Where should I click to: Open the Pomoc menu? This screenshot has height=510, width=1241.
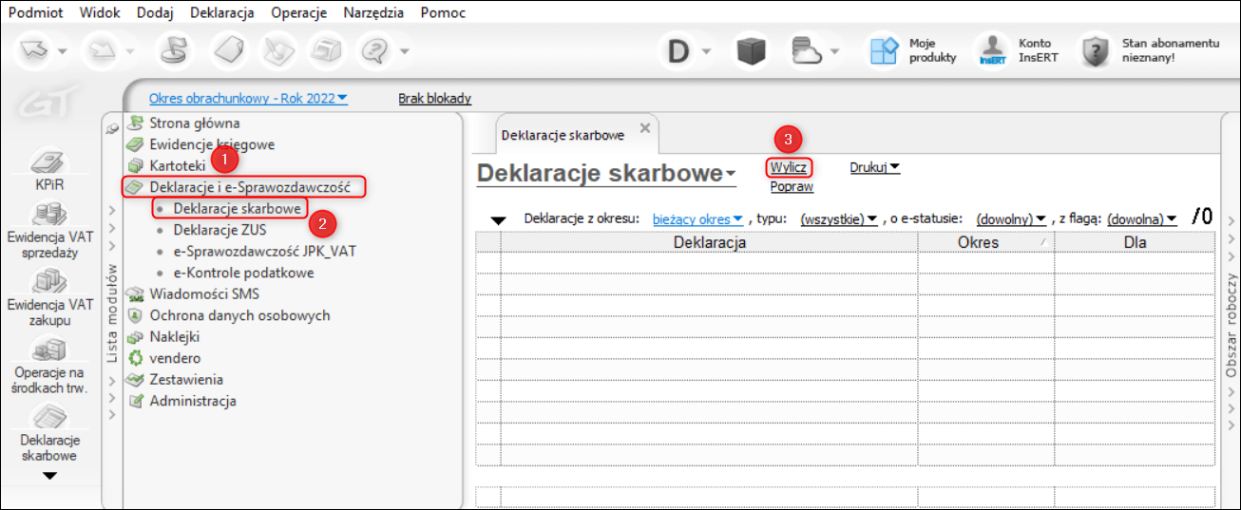coord(443,13)
